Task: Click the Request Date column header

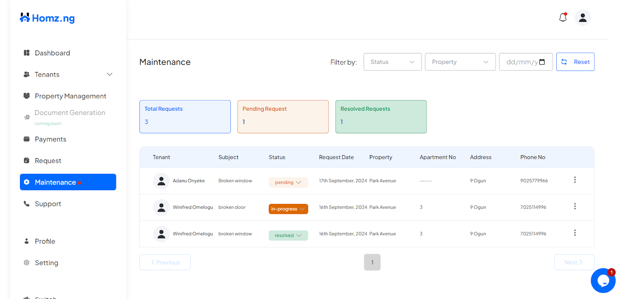Action: [x=336, y=157]
